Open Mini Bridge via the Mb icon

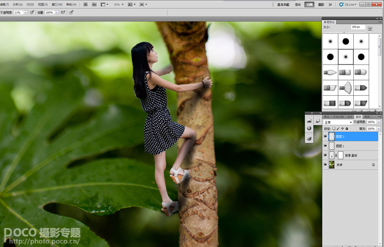point(94,5)
